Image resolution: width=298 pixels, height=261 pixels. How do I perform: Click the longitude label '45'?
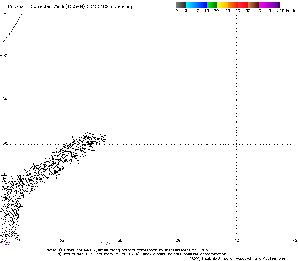pos(295,241)
